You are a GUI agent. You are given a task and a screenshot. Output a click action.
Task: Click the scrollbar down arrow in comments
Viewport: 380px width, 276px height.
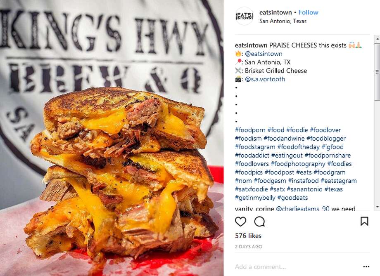coord(377,207)
